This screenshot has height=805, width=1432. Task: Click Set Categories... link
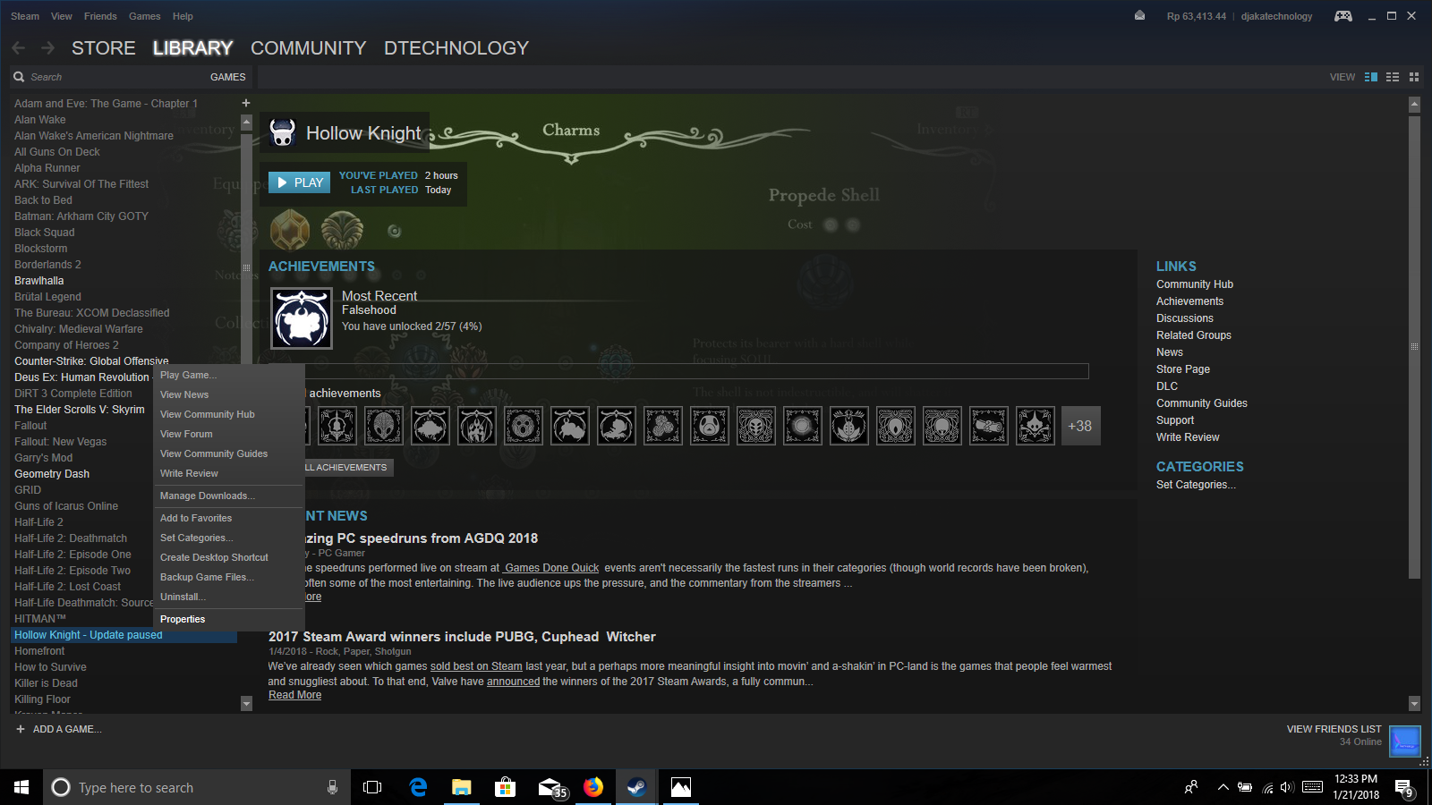point(1196,485)
